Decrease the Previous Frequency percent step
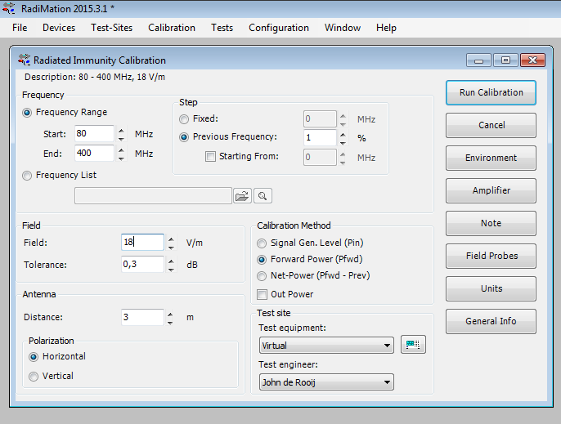This screenshot has width=561, height=424. coord(343,142)
